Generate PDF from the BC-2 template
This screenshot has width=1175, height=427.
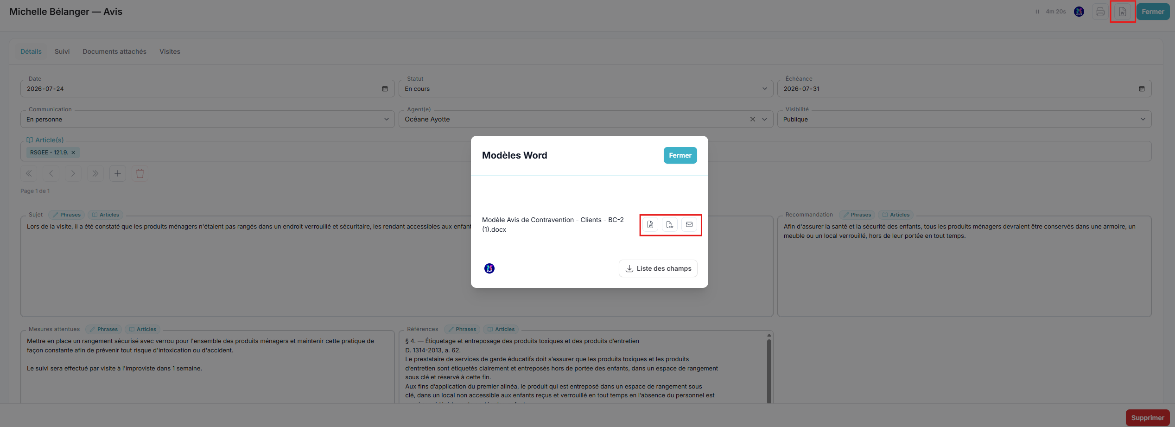(x=670, y=225)
